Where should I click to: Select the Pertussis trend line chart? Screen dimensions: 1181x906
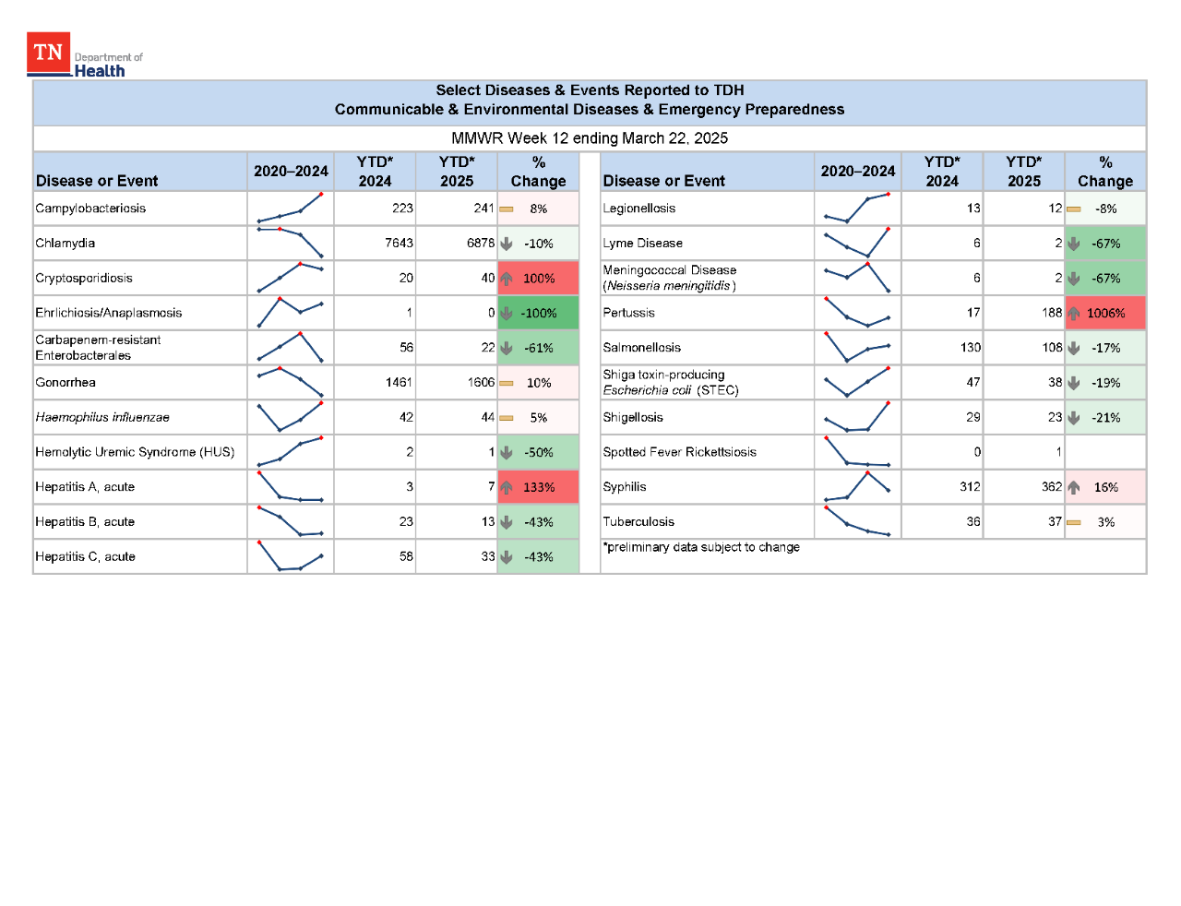[x=857, y=313]
